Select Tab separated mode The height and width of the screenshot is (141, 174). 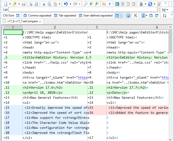coord(65,16)
